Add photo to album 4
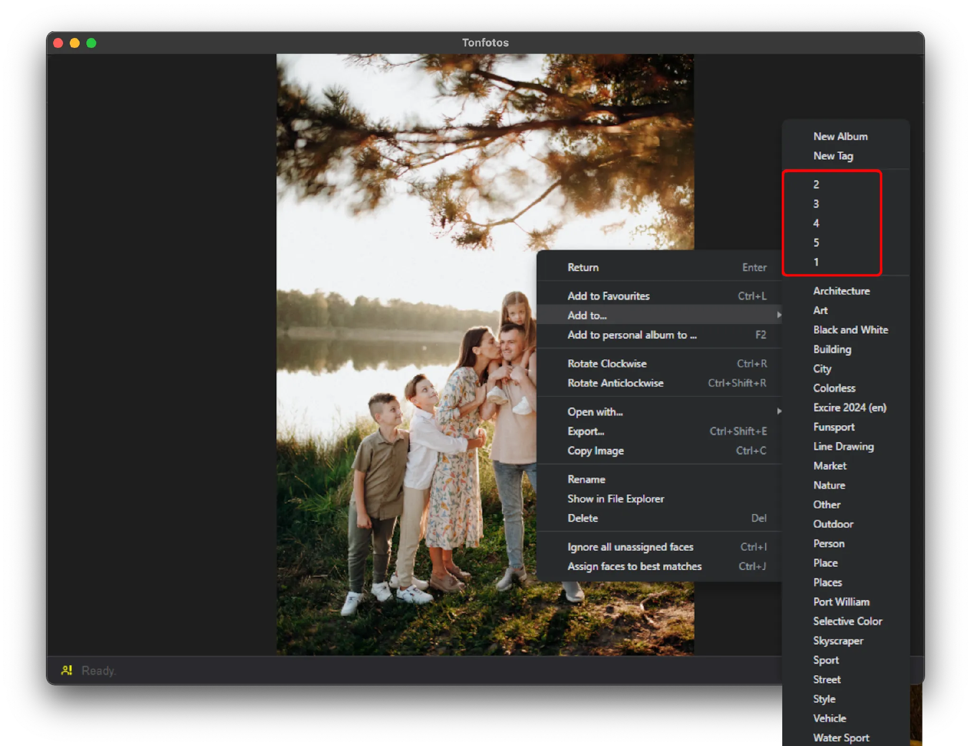 tap(846, 223)
